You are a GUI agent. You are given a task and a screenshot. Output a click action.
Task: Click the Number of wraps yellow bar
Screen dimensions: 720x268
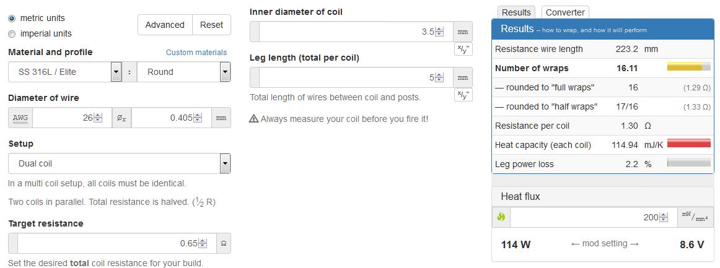click(689, 67)
